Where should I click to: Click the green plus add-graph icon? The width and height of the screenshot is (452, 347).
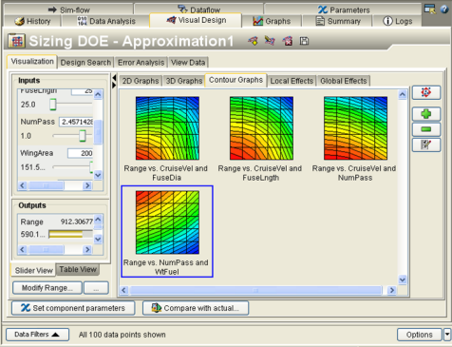[426, 114]
